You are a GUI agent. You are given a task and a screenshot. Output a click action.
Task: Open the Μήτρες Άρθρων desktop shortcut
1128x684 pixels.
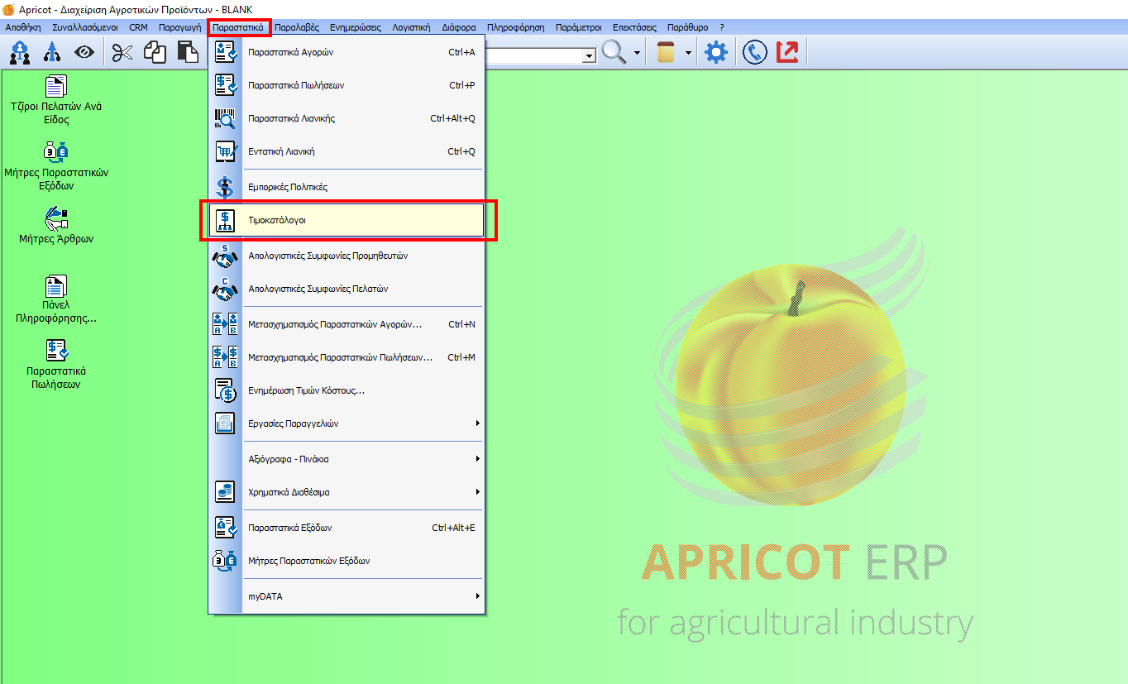point(56,226)
